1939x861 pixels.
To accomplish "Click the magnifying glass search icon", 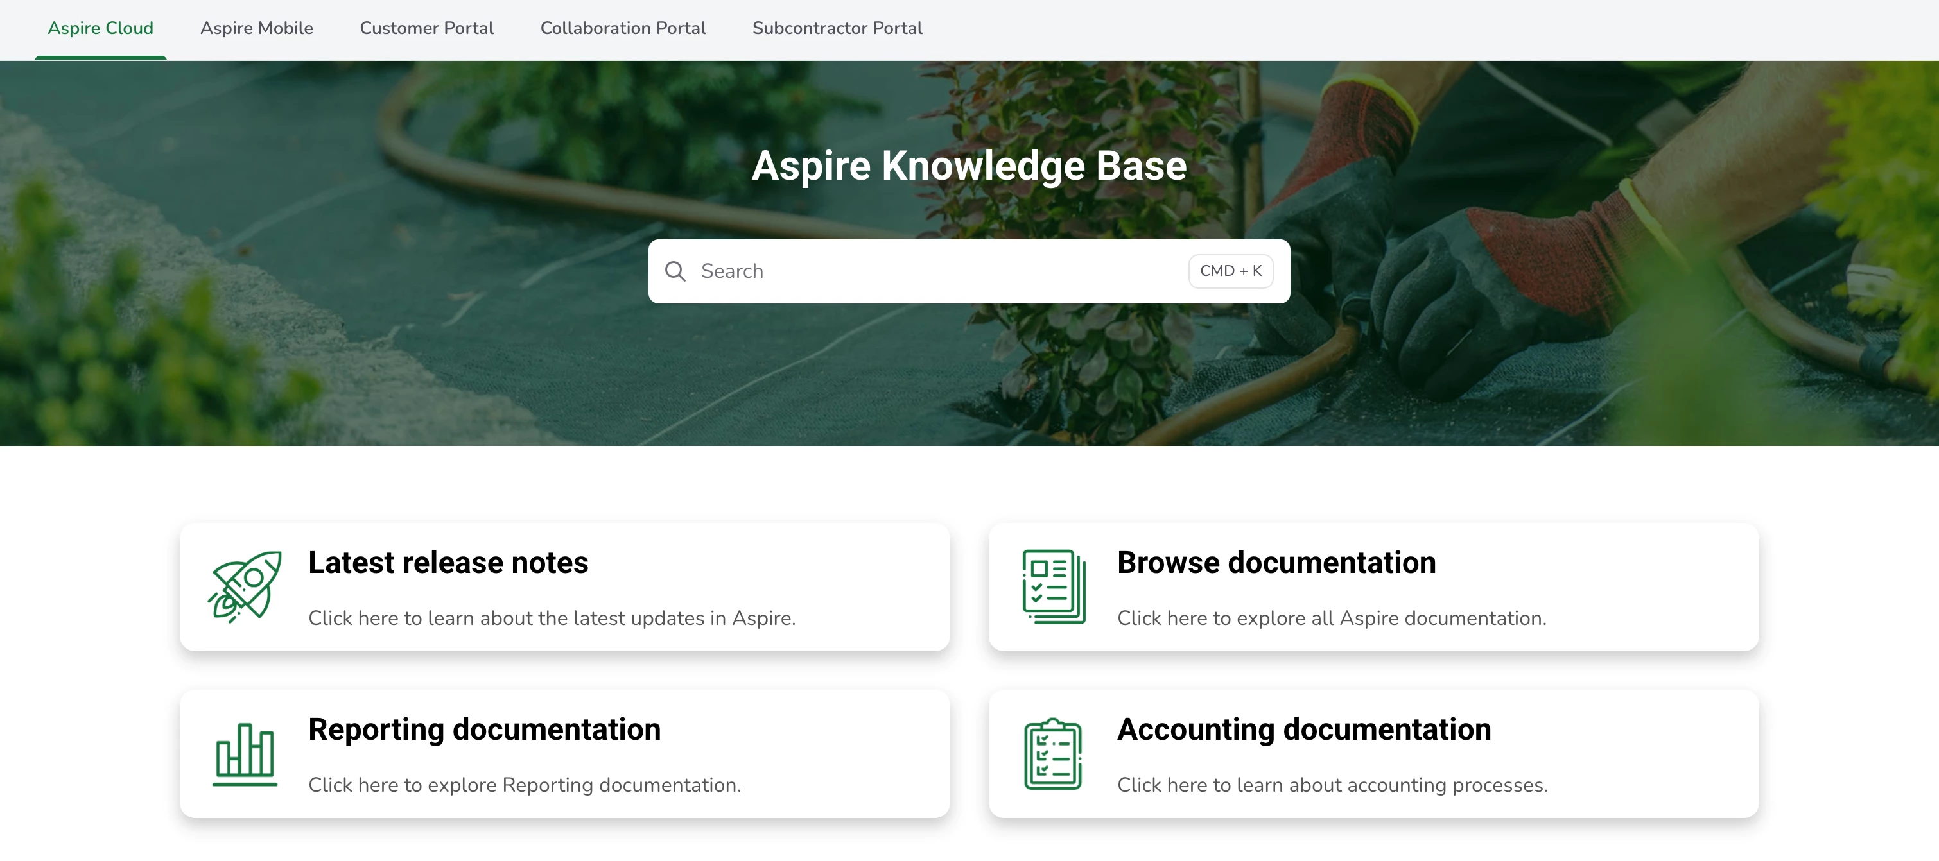I will tap(675, 271).
